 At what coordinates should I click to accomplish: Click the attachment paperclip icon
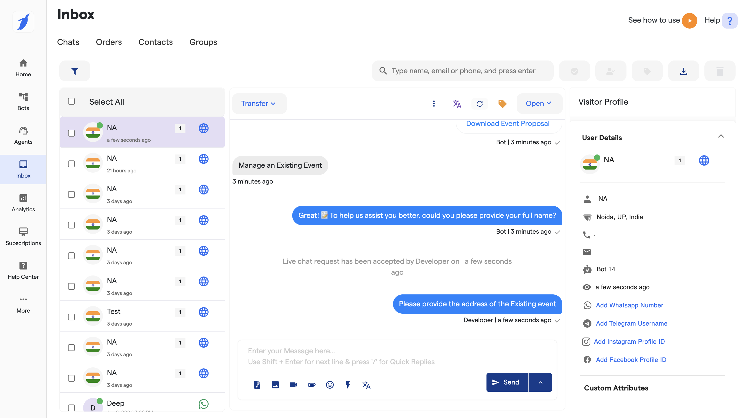click(x=311, y=385)
